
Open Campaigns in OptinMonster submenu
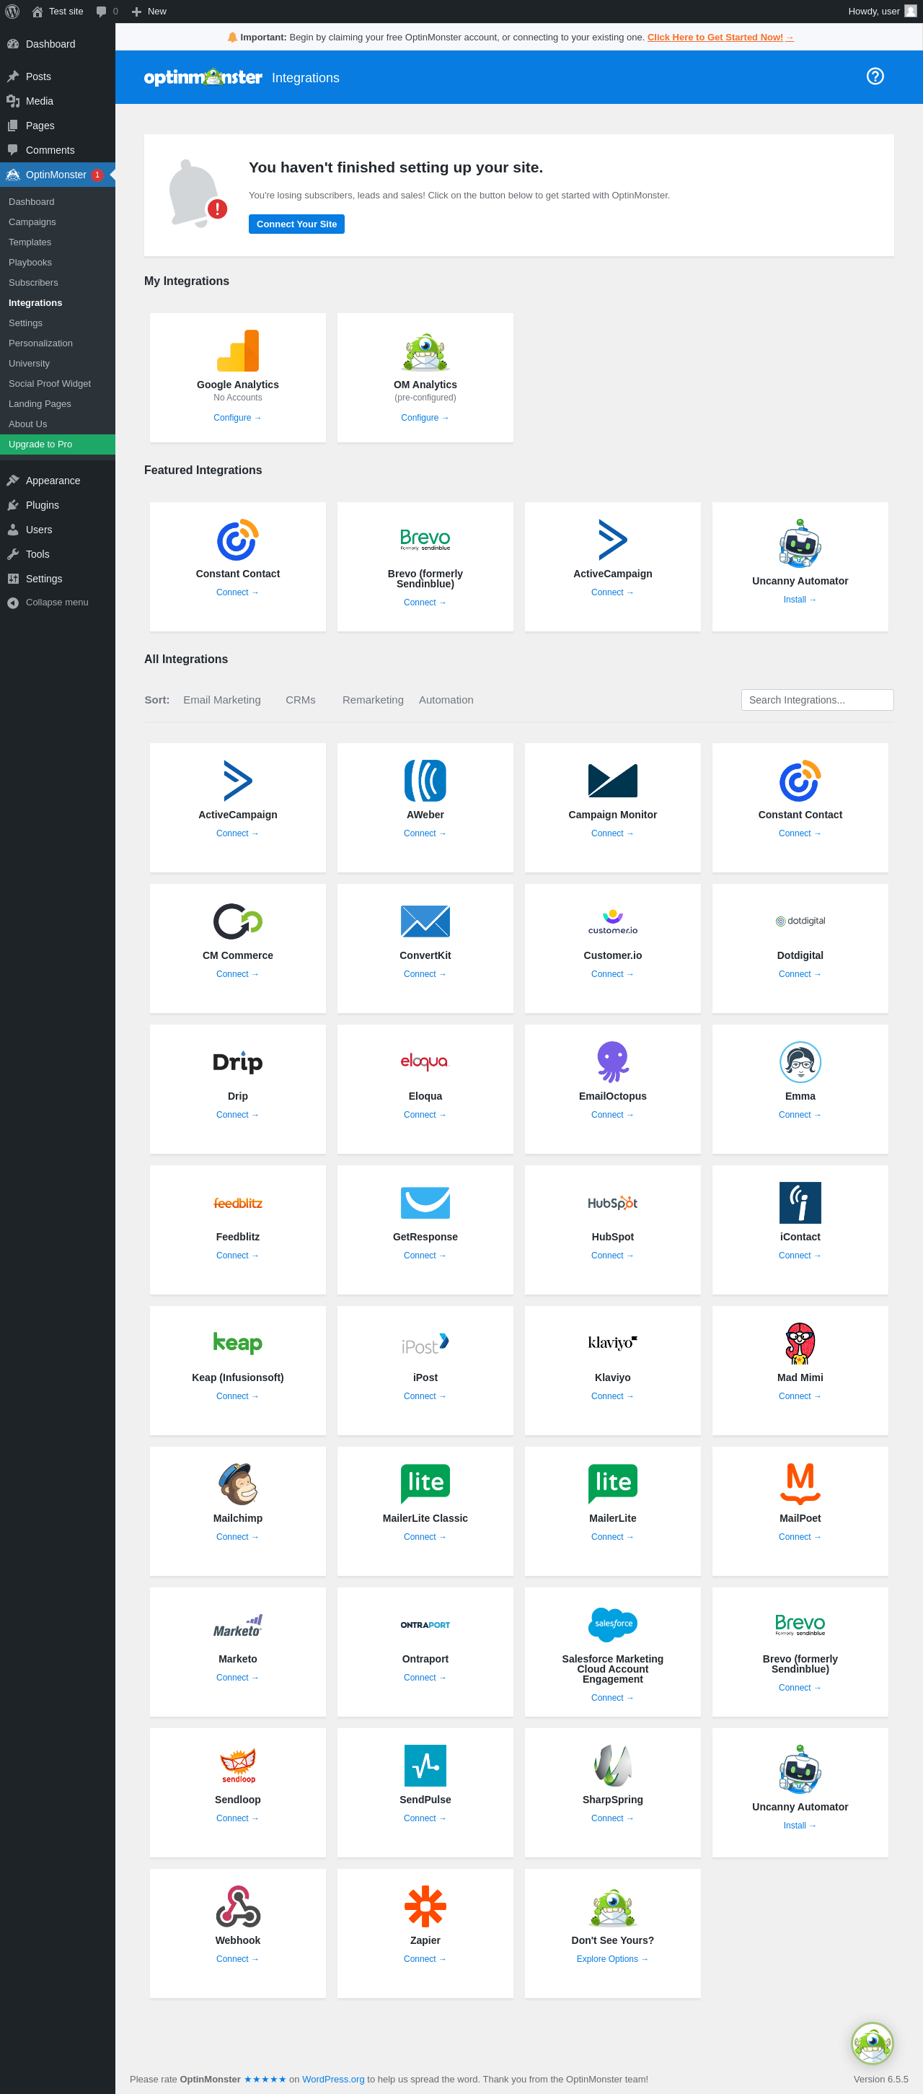point(32,222)
